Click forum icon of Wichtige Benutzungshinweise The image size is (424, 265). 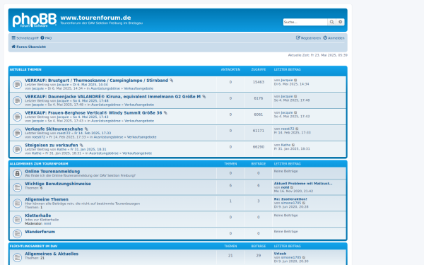pos(17,187)
